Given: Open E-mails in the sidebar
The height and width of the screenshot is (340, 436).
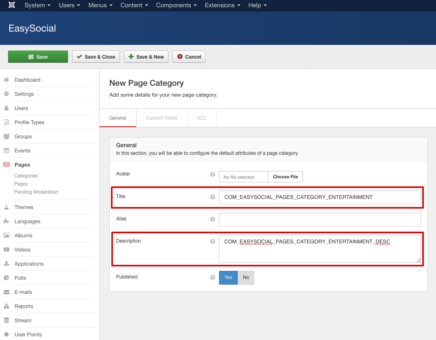Looking at the screenshot, I should coord(23,292).
